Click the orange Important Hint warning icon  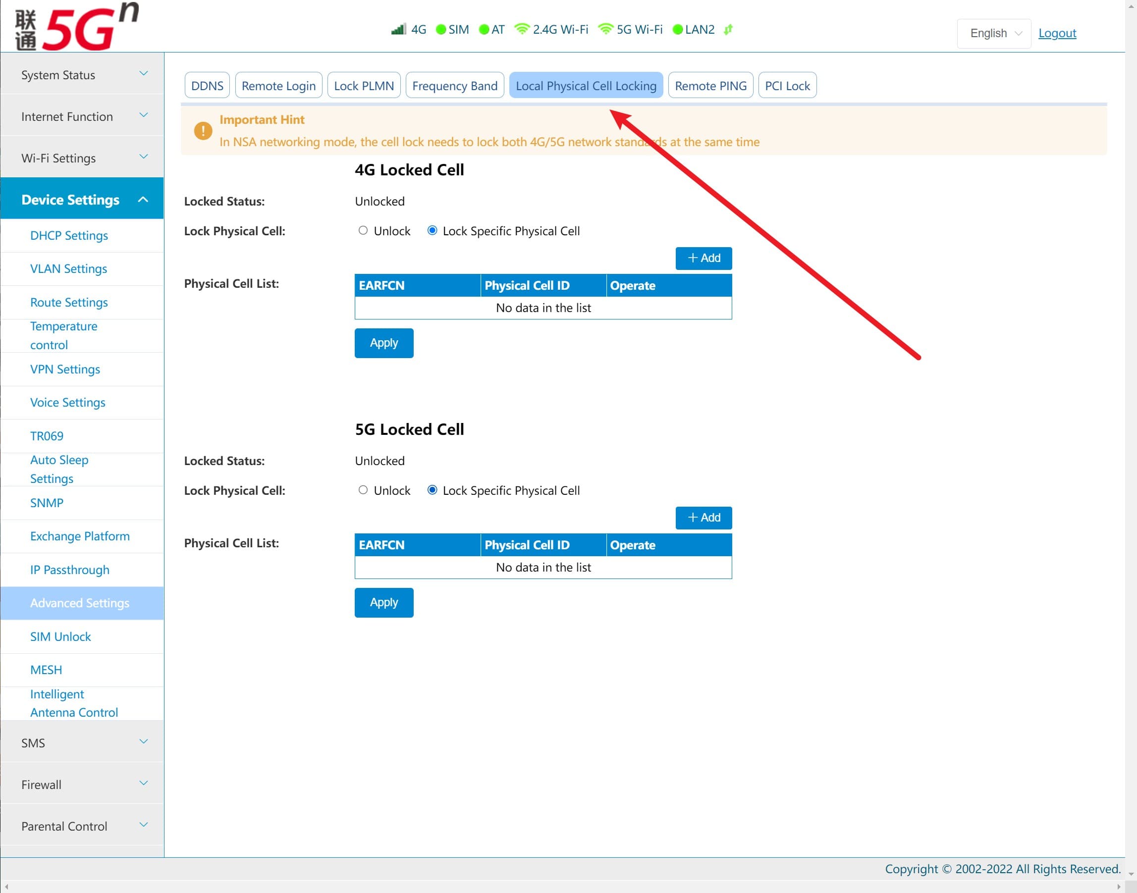point(203,131)
